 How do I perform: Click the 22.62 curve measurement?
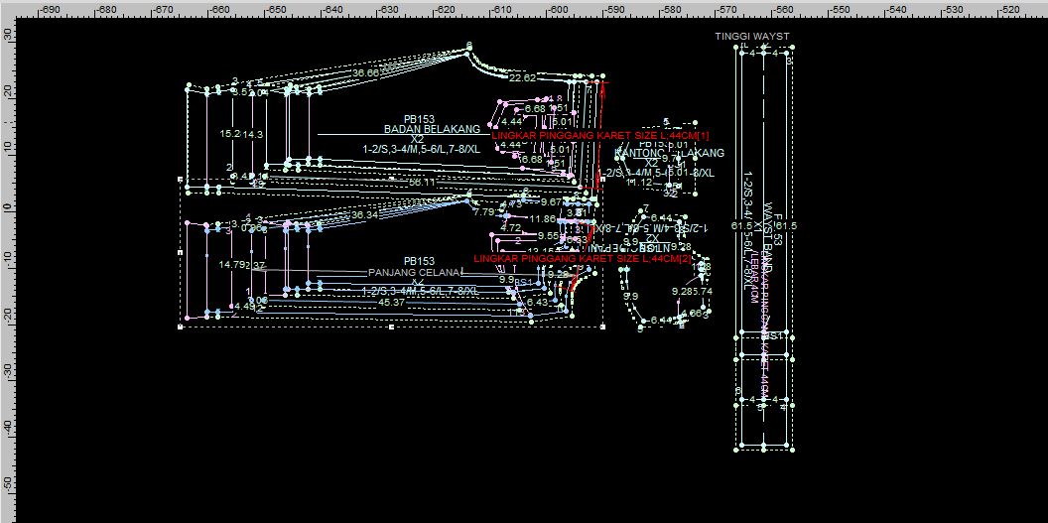(522, 77)
